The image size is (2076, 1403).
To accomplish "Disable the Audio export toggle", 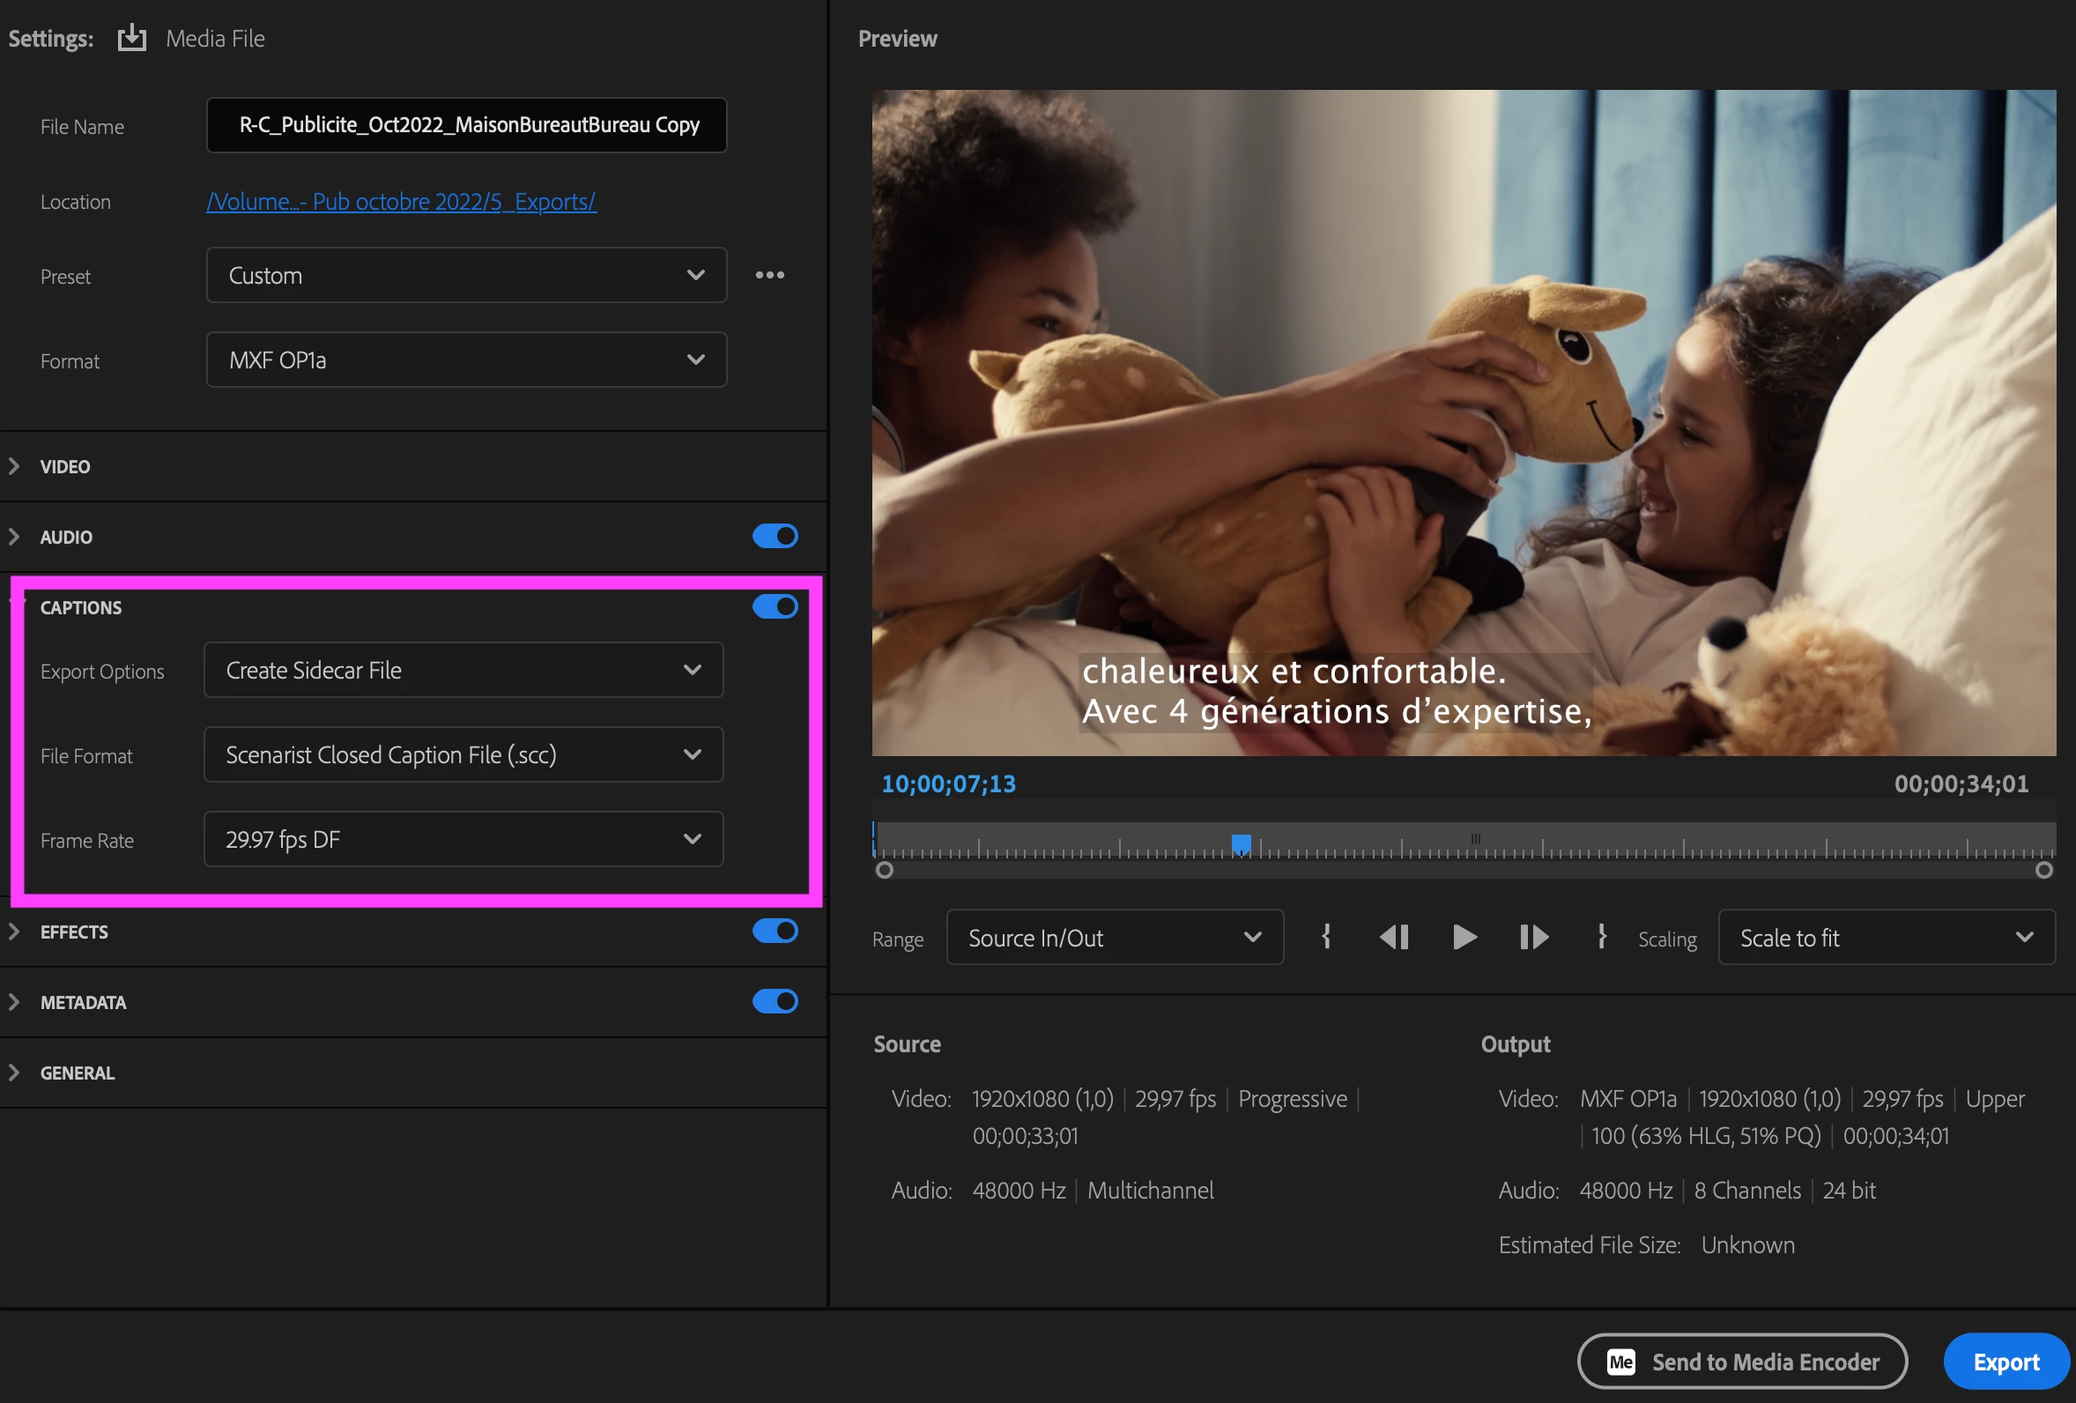I will tap(775, 536).
